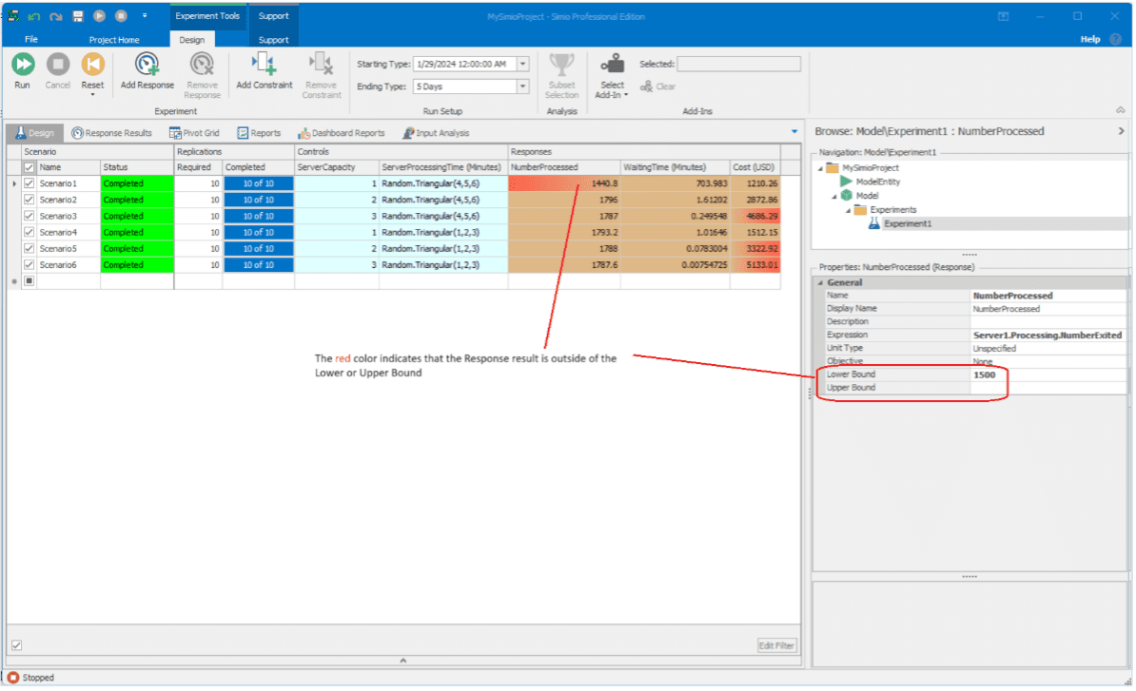The height and width of the screenshot is (691, 1136).
Task: Open the Project Home ribbon tab
Action: point(114,40)
